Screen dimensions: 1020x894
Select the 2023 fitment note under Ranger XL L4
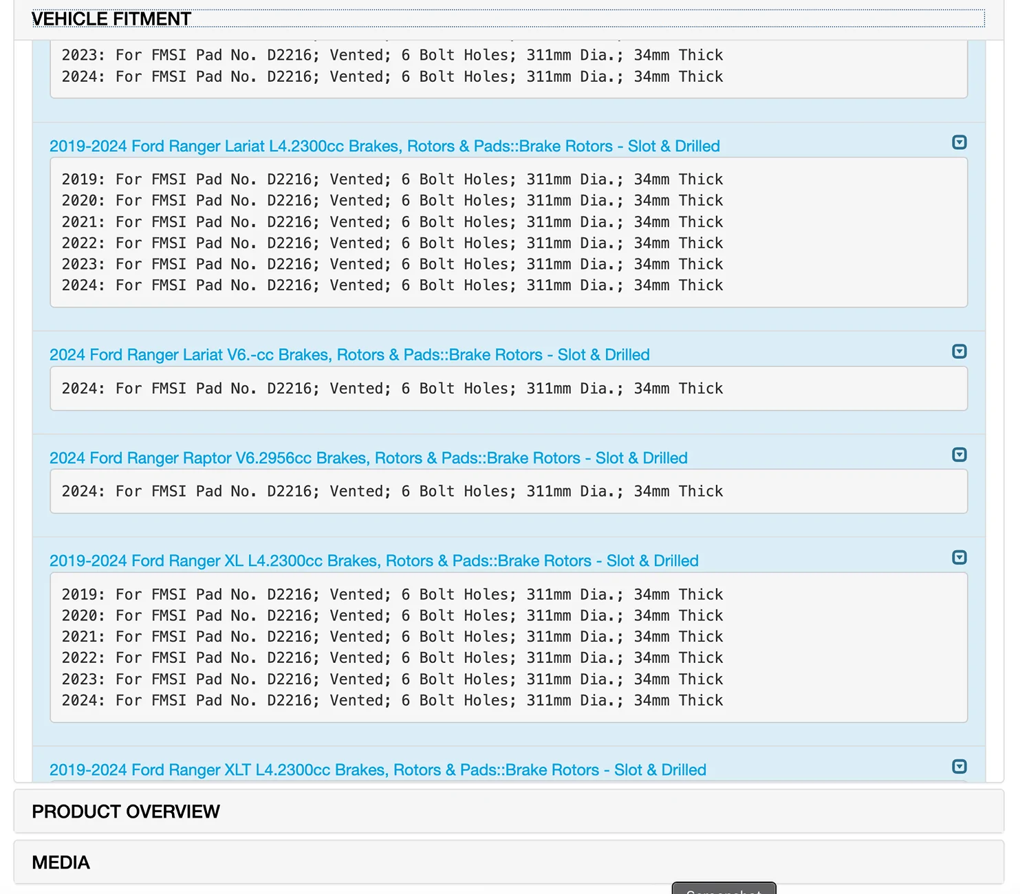click(393, 679)
